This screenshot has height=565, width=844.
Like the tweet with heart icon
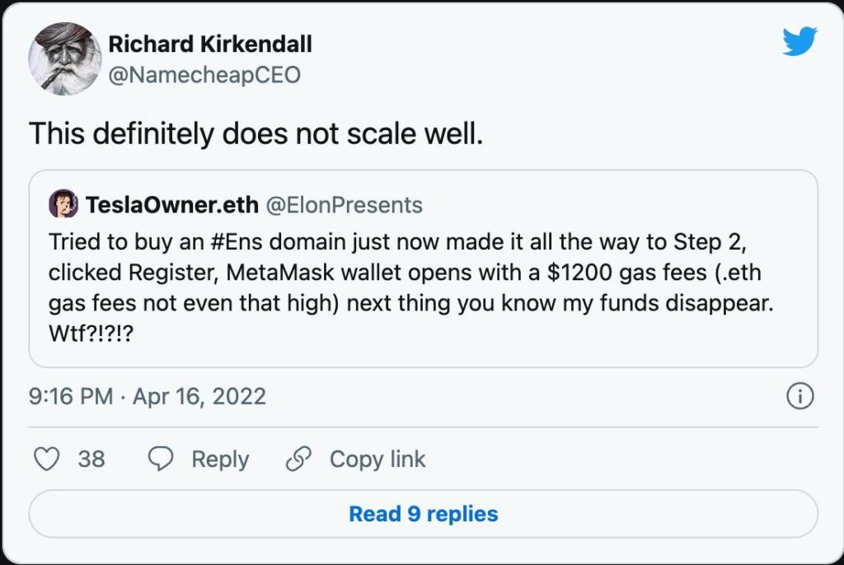47,459
